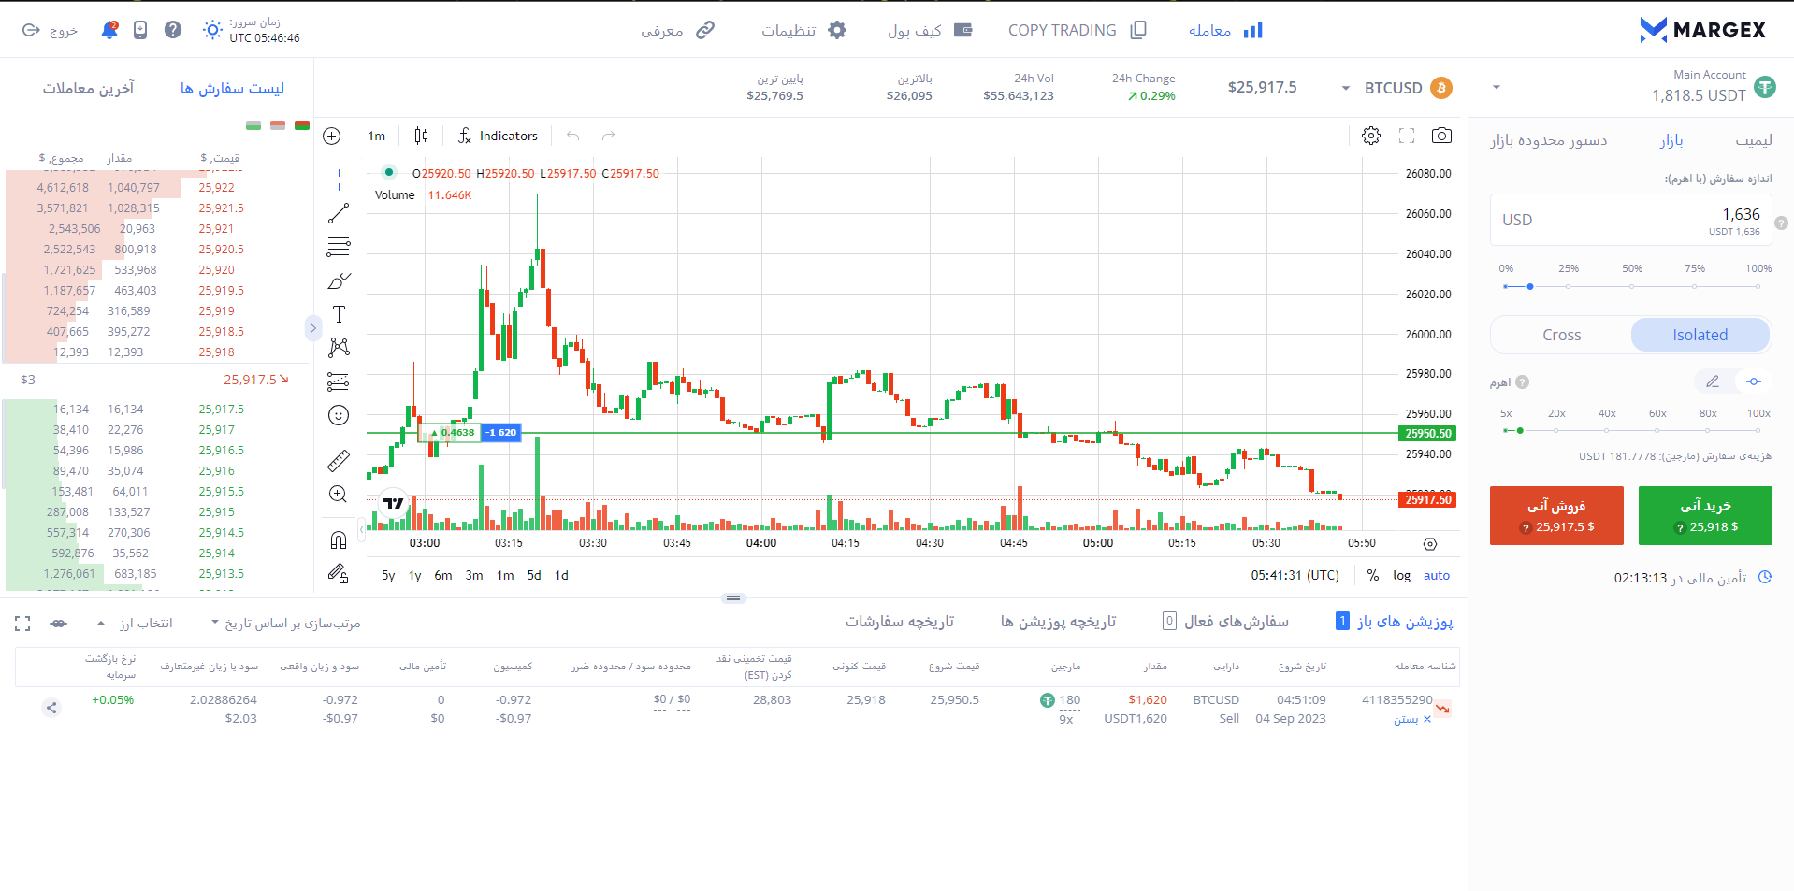Switch to تاریخچه سفارشات tab
Viewport: 1794px width, 891px height.
click(899, 622)
